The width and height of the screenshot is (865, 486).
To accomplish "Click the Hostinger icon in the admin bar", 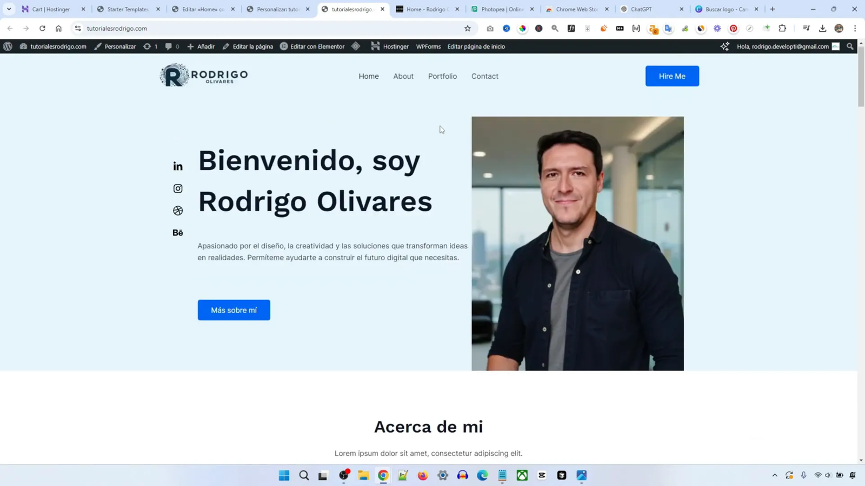I will coord(376,46).
